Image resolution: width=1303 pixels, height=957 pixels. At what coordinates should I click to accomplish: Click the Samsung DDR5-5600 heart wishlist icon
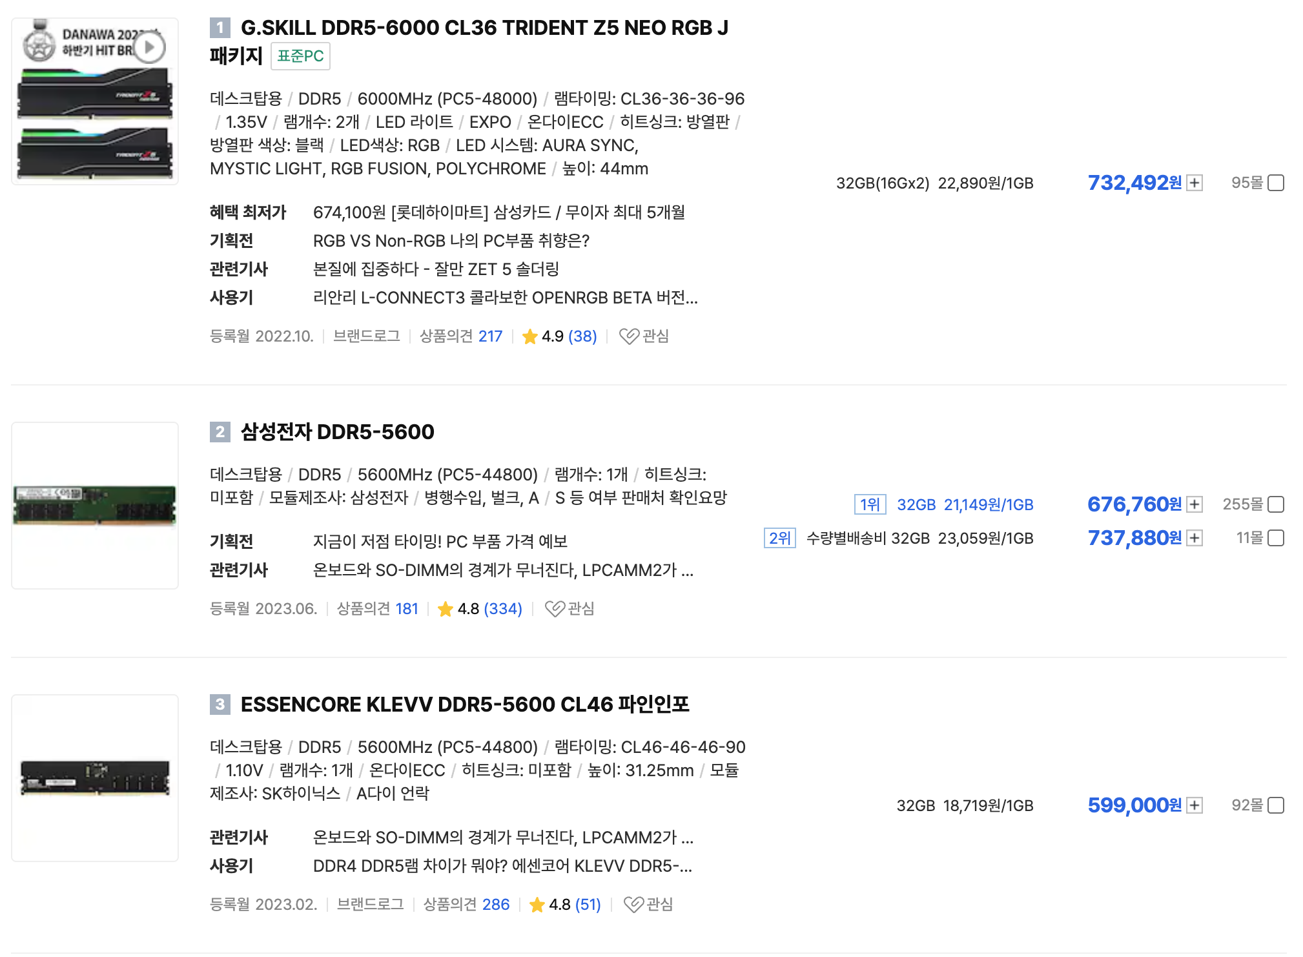[554, 609]
